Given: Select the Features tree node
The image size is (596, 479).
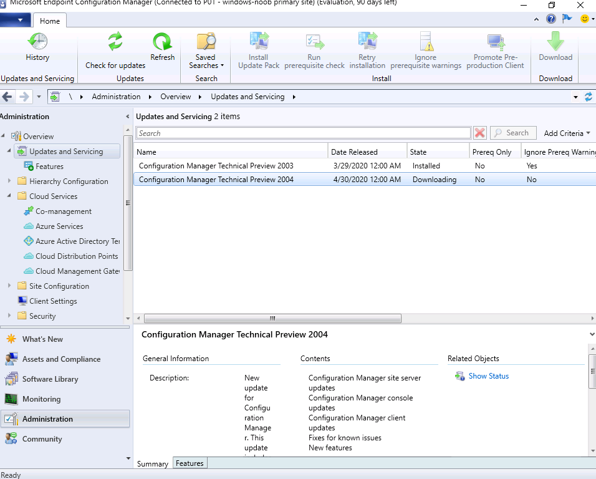Looking at the screenshot, I should (49, 167).
